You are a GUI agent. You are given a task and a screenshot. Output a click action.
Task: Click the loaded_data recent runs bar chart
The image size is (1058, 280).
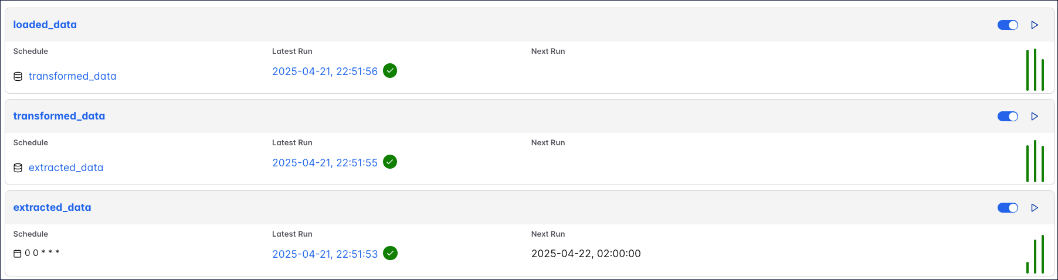coord(1035,70)
